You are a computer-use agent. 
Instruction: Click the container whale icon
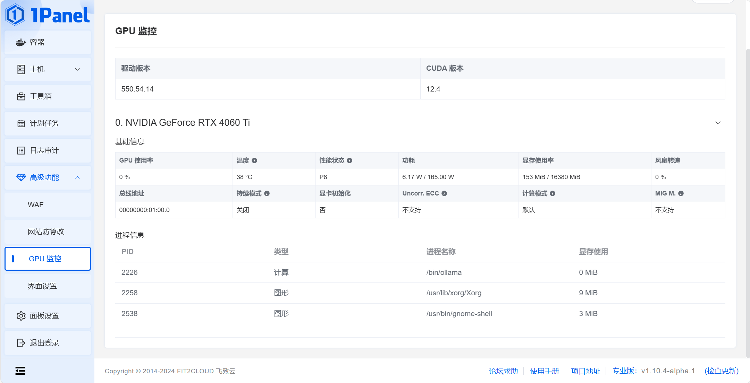21,42
